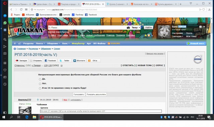Open 'Новые сообщения' link
The width and height of the screenshot is (214, 127).
(96, 35)
